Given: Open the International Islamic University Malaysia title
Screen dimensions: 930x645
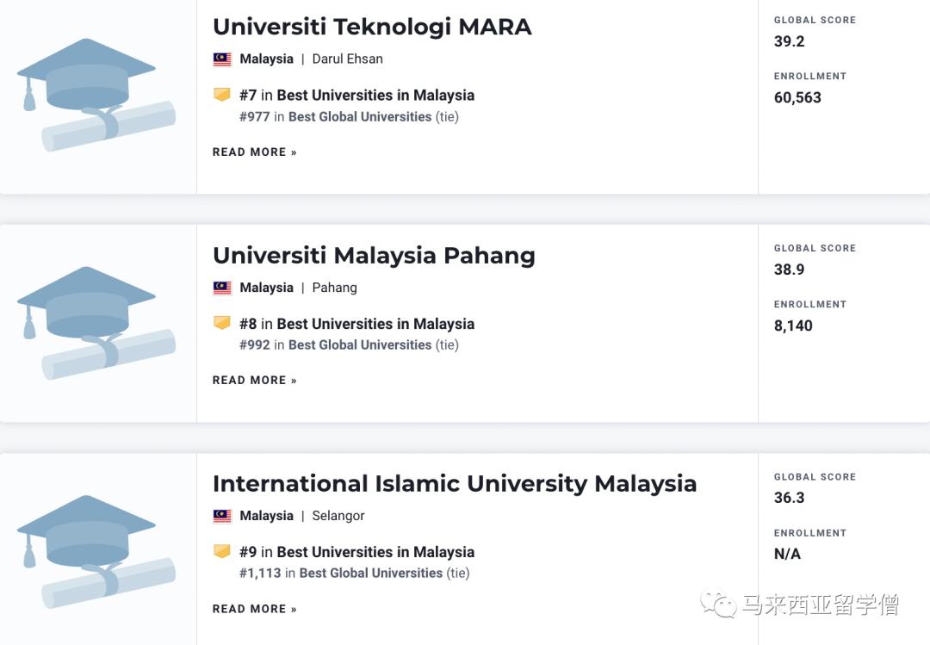Looking at the screenshot, I should point(455,483).
